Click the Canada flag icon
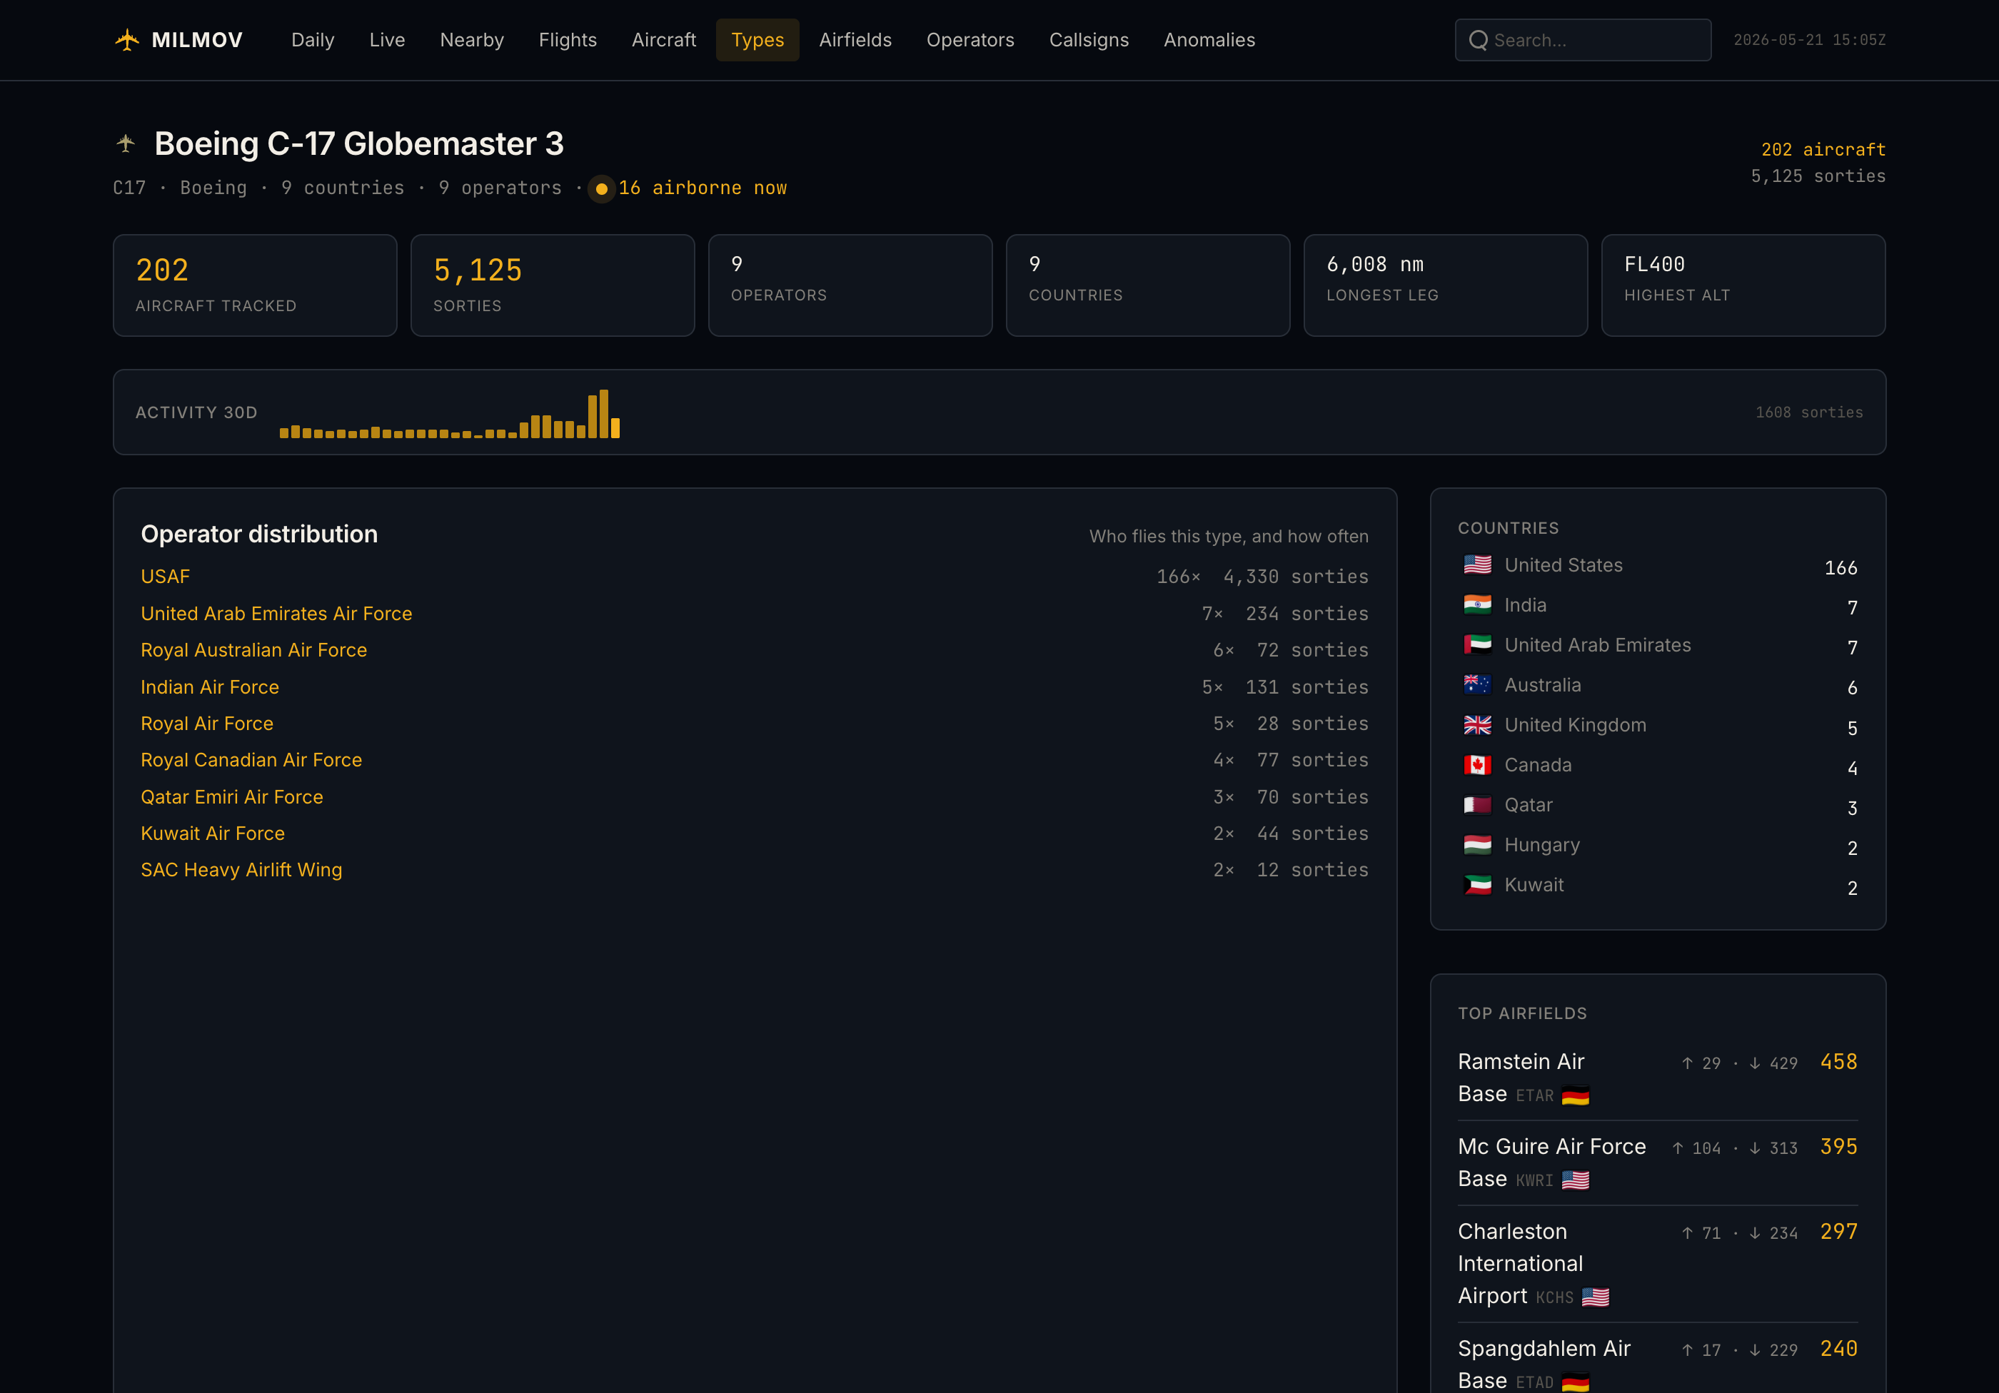 (x=1478, y=765)
